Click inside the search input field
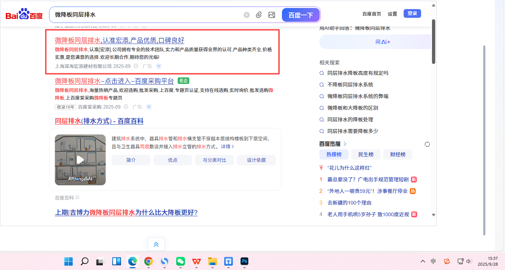This screenshot has height=270, width=505. click(x=145, y=15)
